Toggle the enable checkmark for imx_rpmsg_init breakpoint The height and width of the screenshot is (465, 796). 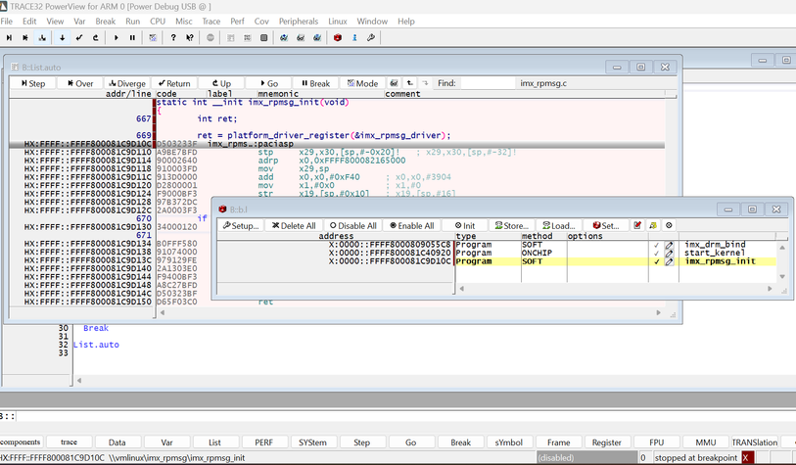656,261
